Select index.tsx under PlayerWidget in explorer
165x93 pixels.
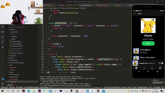(13, 82)
